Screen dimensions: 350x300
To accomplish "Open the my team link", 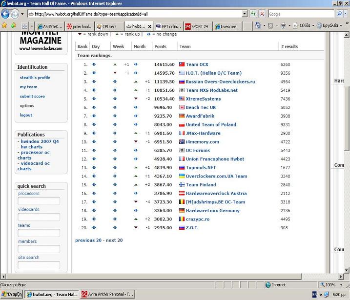I will [x=29, y=87].
